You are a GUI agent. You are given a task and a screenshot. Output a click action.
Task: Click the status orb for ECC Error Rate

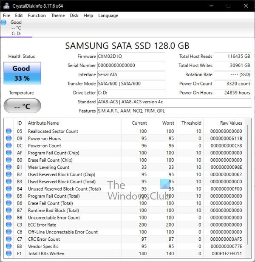pyautogui.click(x=8, y=225)
